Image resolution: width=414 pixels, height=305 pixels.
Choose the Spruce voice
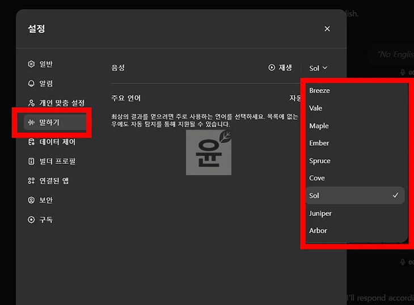point(355,160)
